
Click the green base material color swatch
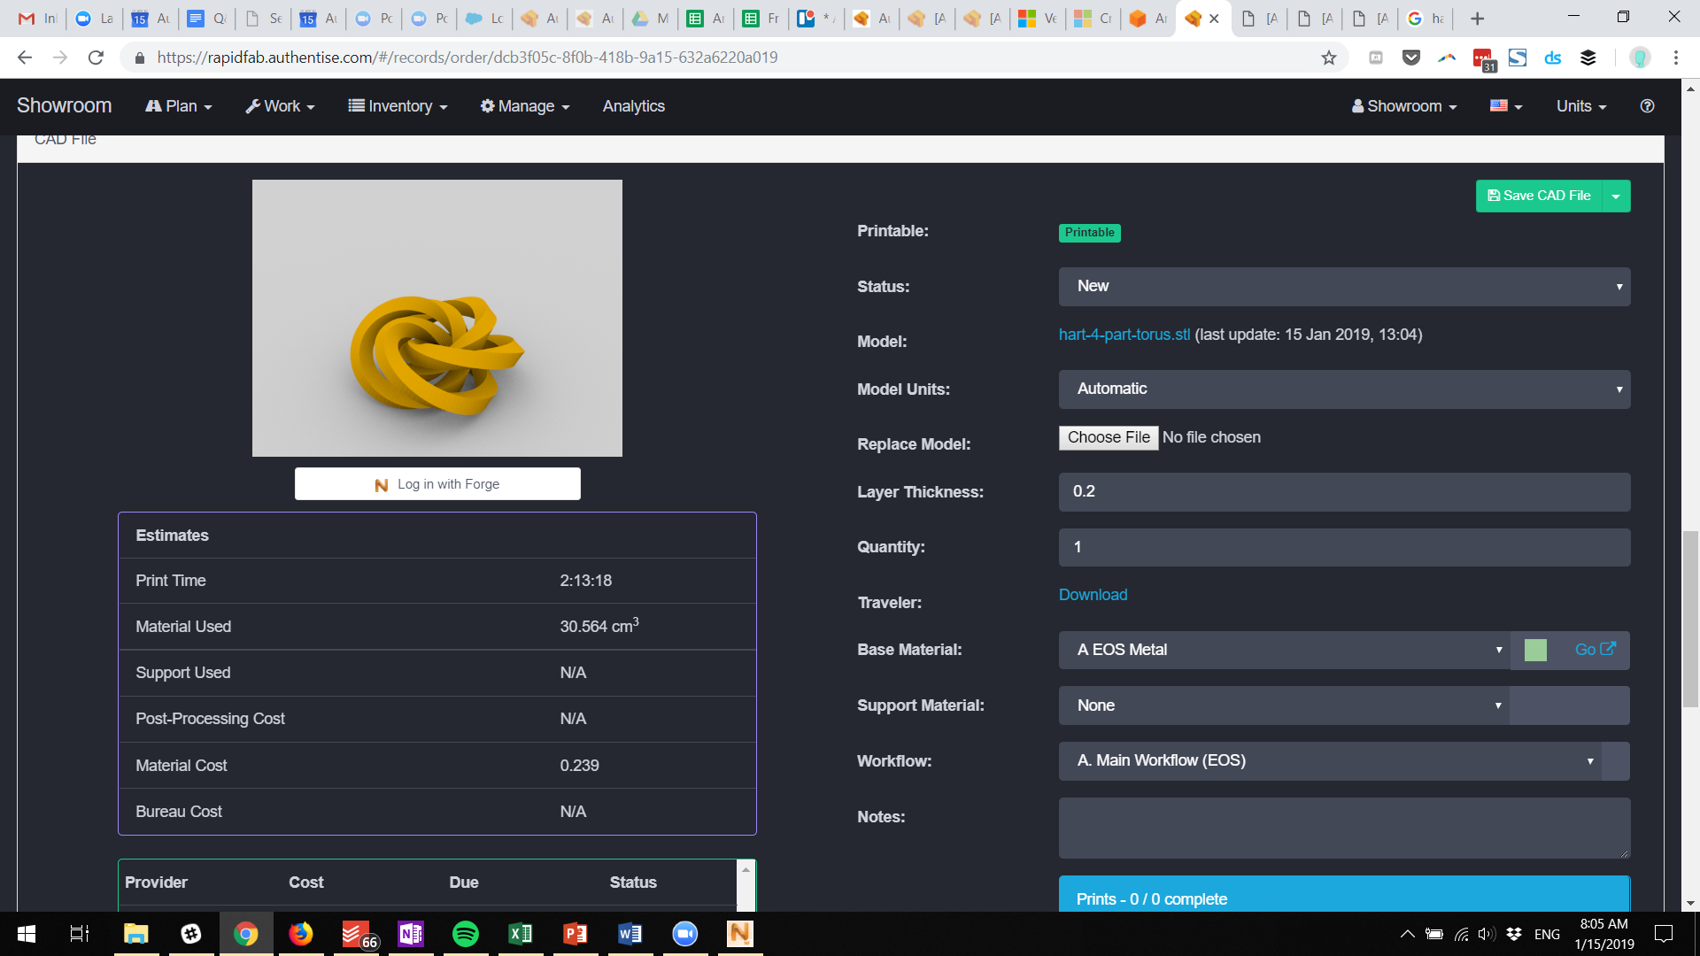click(1535, 651)
